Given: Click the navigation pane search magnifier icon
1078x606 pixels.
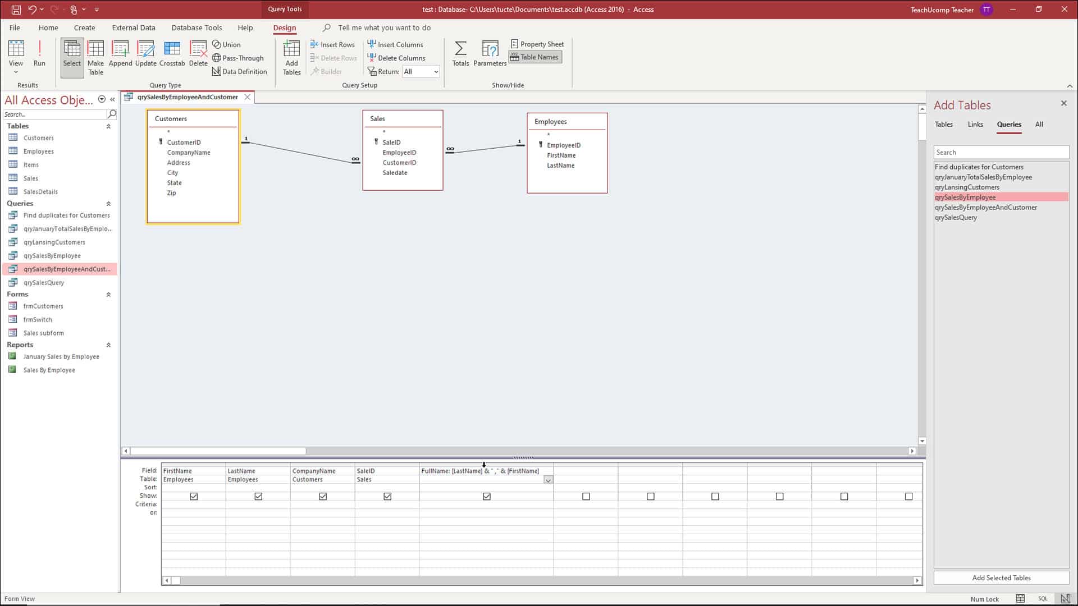Looking at the screenshot, I should point(112,114).
